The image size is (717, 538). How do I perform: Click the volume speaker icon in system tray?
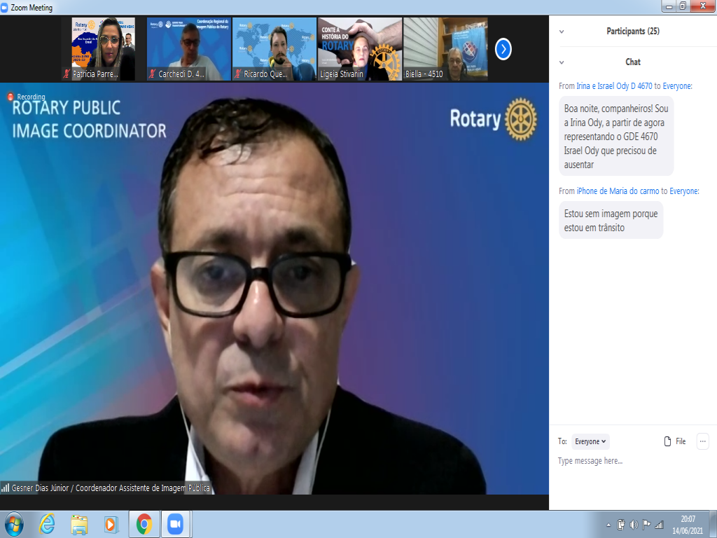tap(634, 525)
